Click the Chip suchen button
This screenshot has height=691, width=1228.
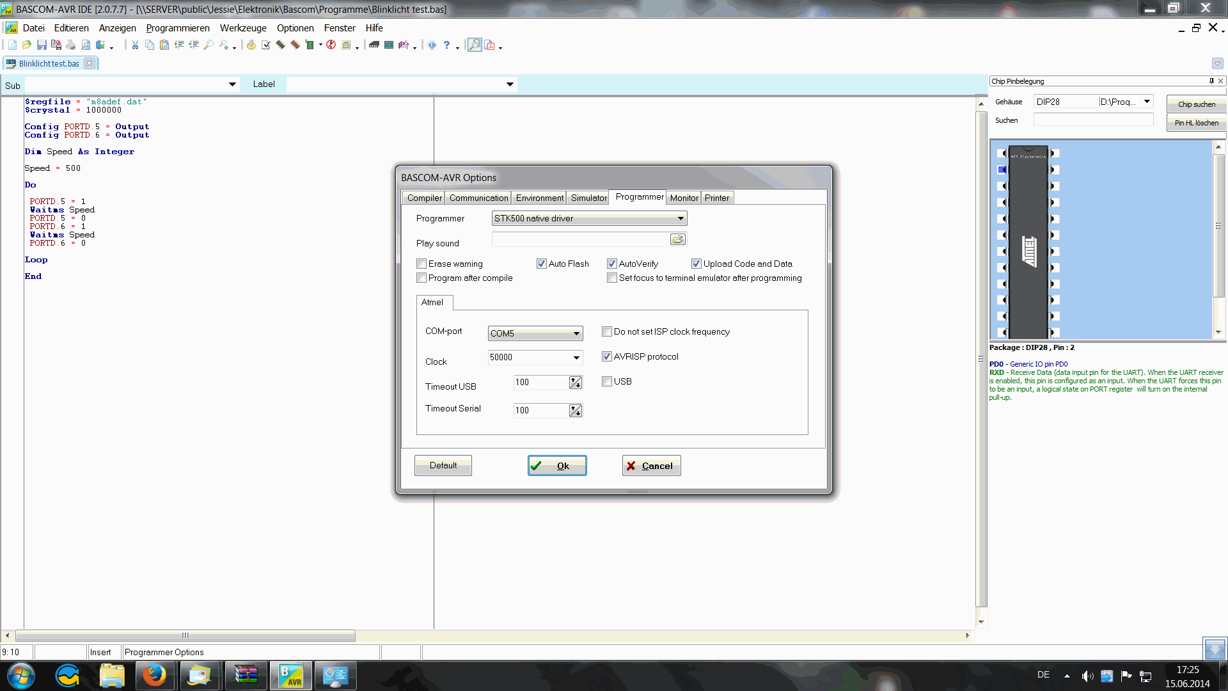pyautogui.click(x=1196, y=104)
